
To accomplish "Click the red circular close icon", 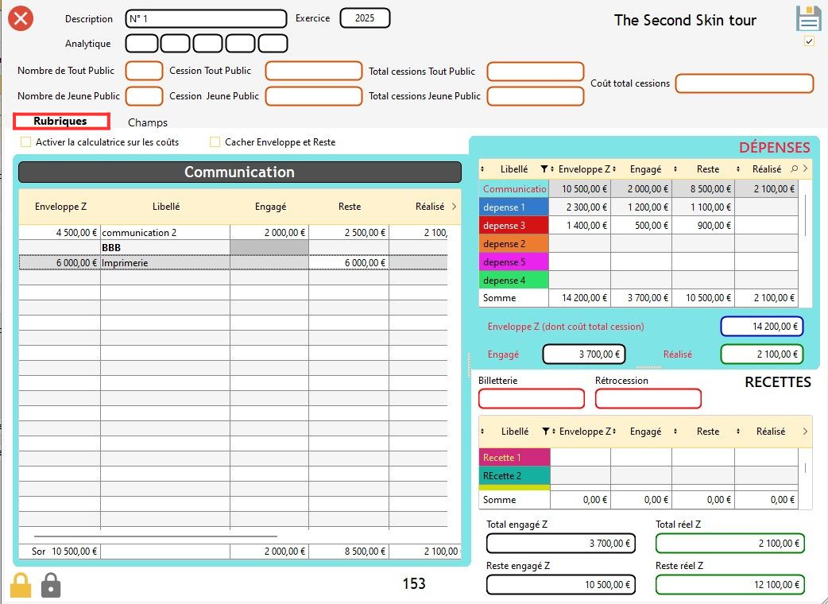I will click(x=21, y=18).
